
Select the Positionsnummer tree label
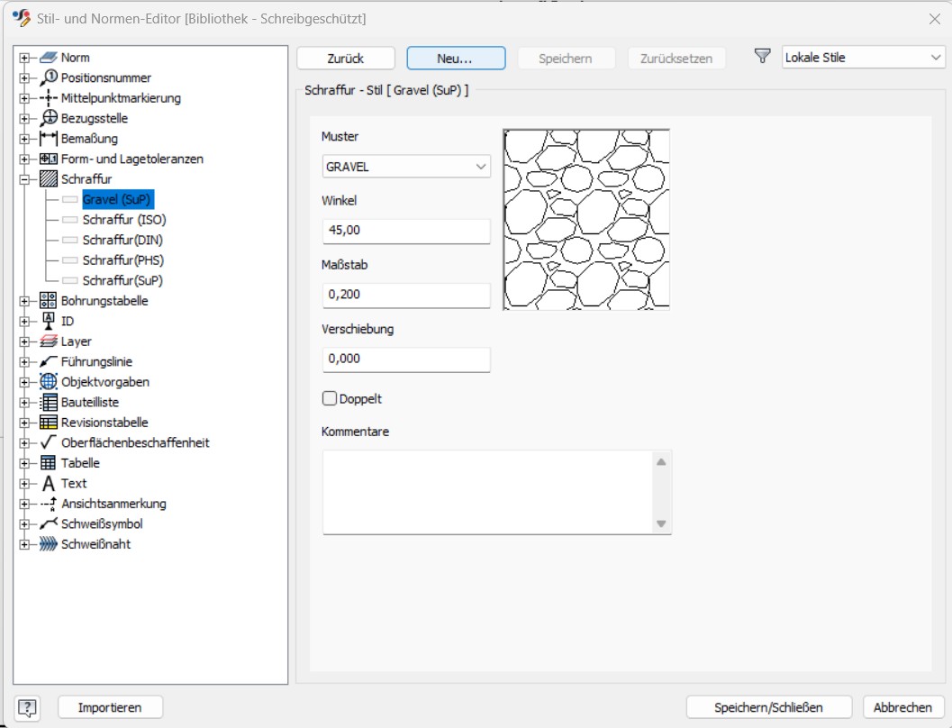106,77
